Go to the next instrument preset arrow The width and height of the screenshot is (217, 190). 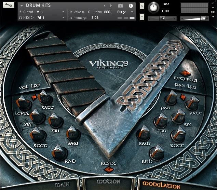111,6
